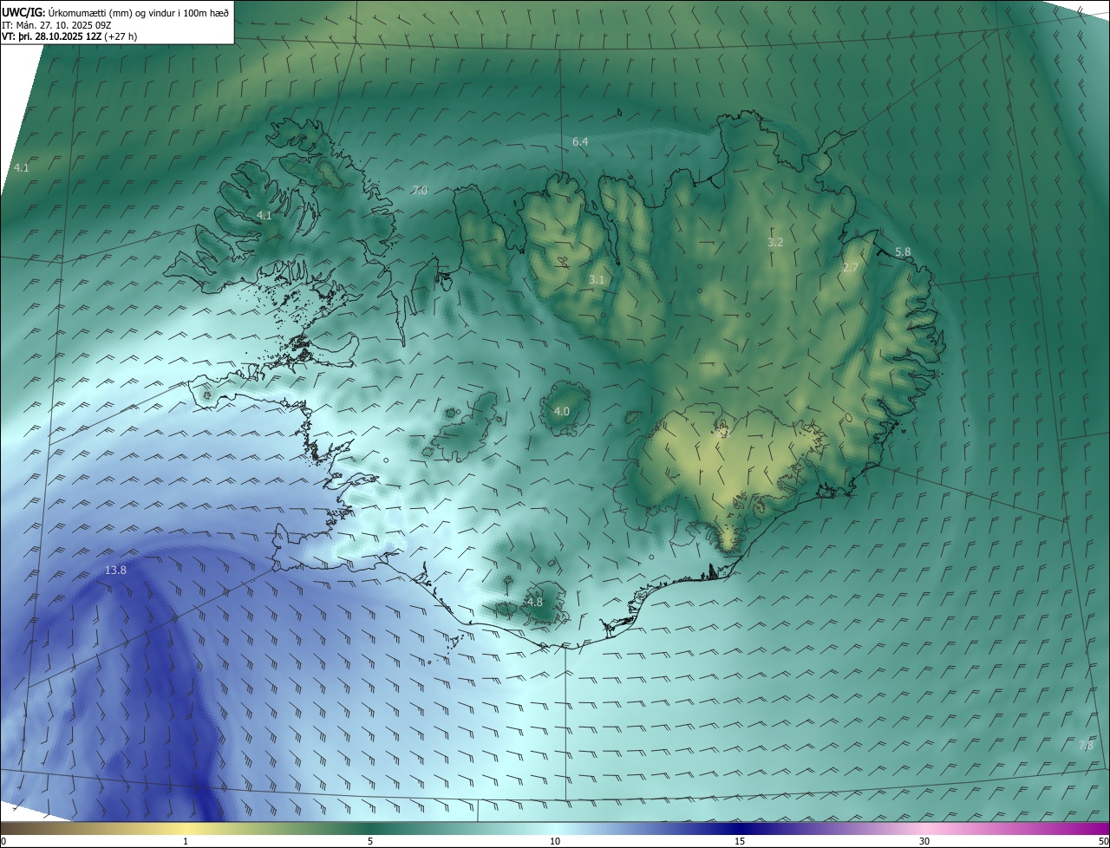Select the 50 end of the color scale
Viewport: 1110px width, 848px height.
[1103, 842]
